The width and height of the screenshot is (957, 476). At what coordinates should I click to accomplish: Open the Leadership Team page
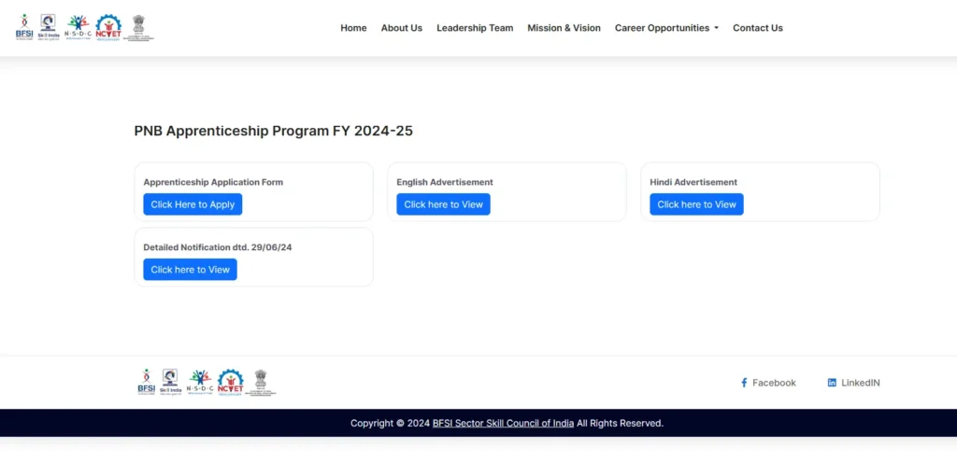tap(475, 28)
